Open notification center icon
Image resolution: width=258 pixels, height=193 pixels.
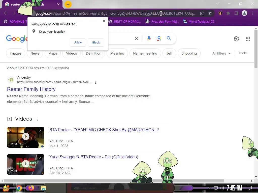[250, 188]
